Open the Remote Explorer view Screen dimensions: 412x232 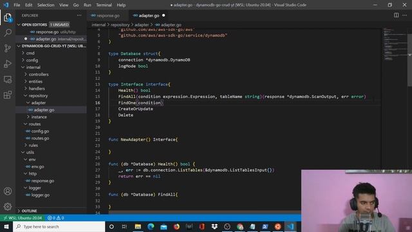[x=8, y=79]
